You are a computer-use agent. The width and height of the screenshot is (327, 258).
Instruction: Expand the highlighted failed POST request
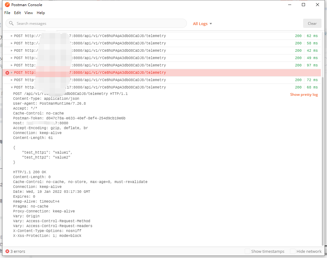pos(11,73)
